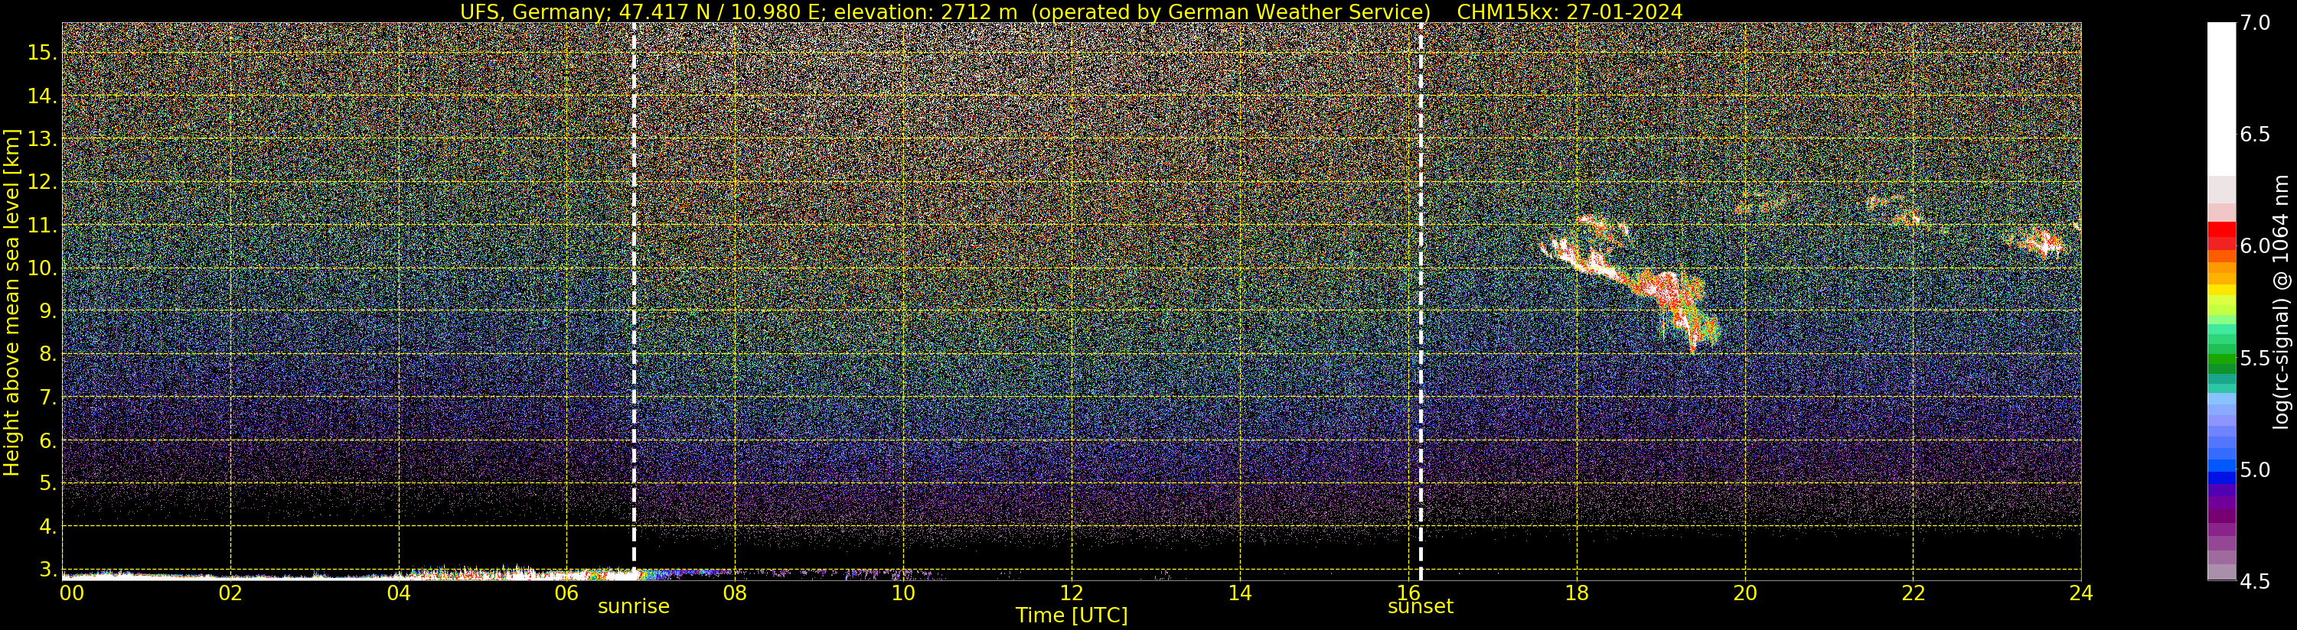
Task: Click the height tick label '14.'
Action: pos(42,96)
